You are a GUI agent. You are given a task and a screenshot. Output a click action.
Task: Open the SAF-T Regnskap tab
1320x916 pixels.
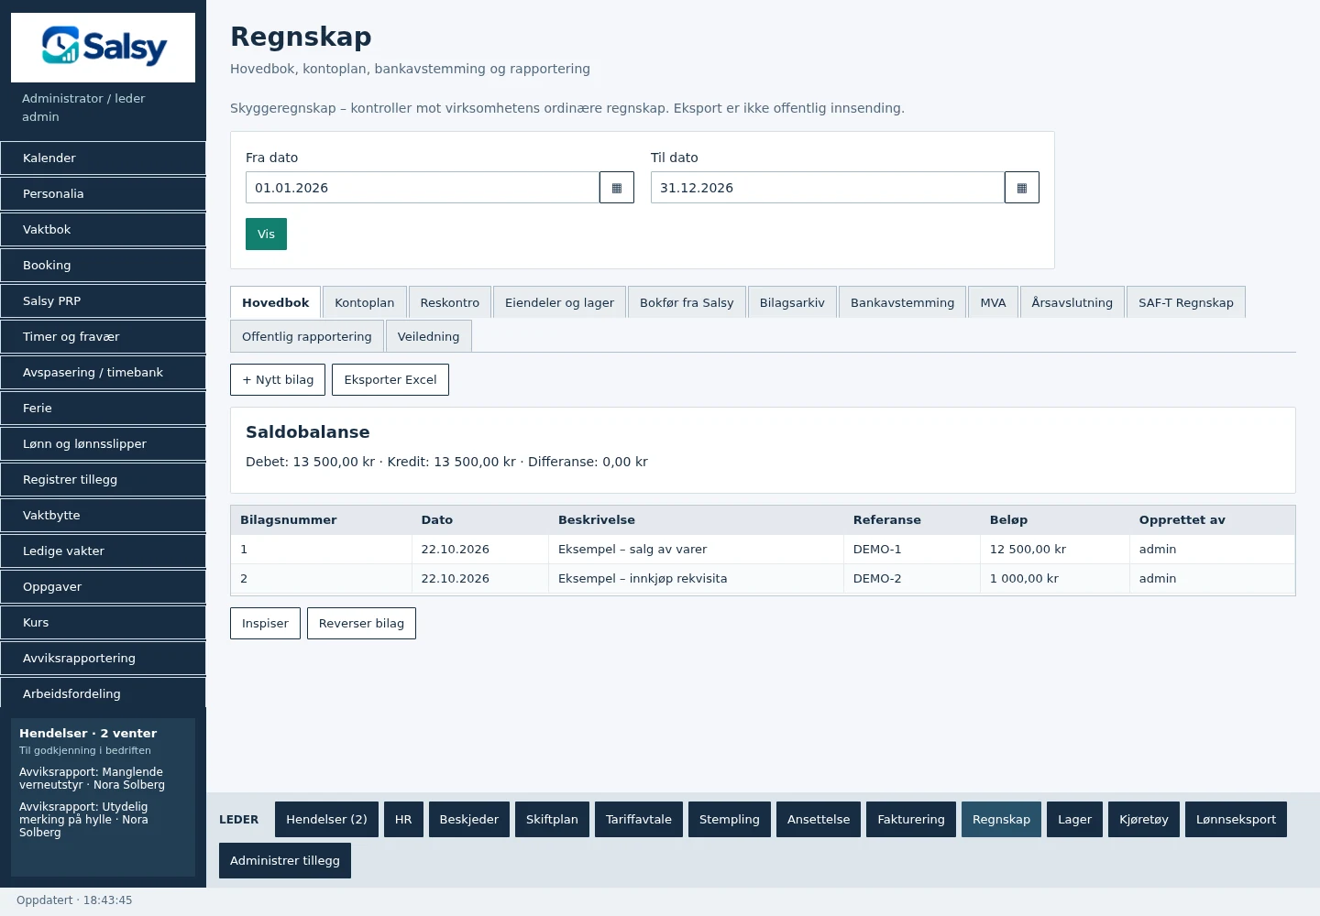tap(1185, 302)
